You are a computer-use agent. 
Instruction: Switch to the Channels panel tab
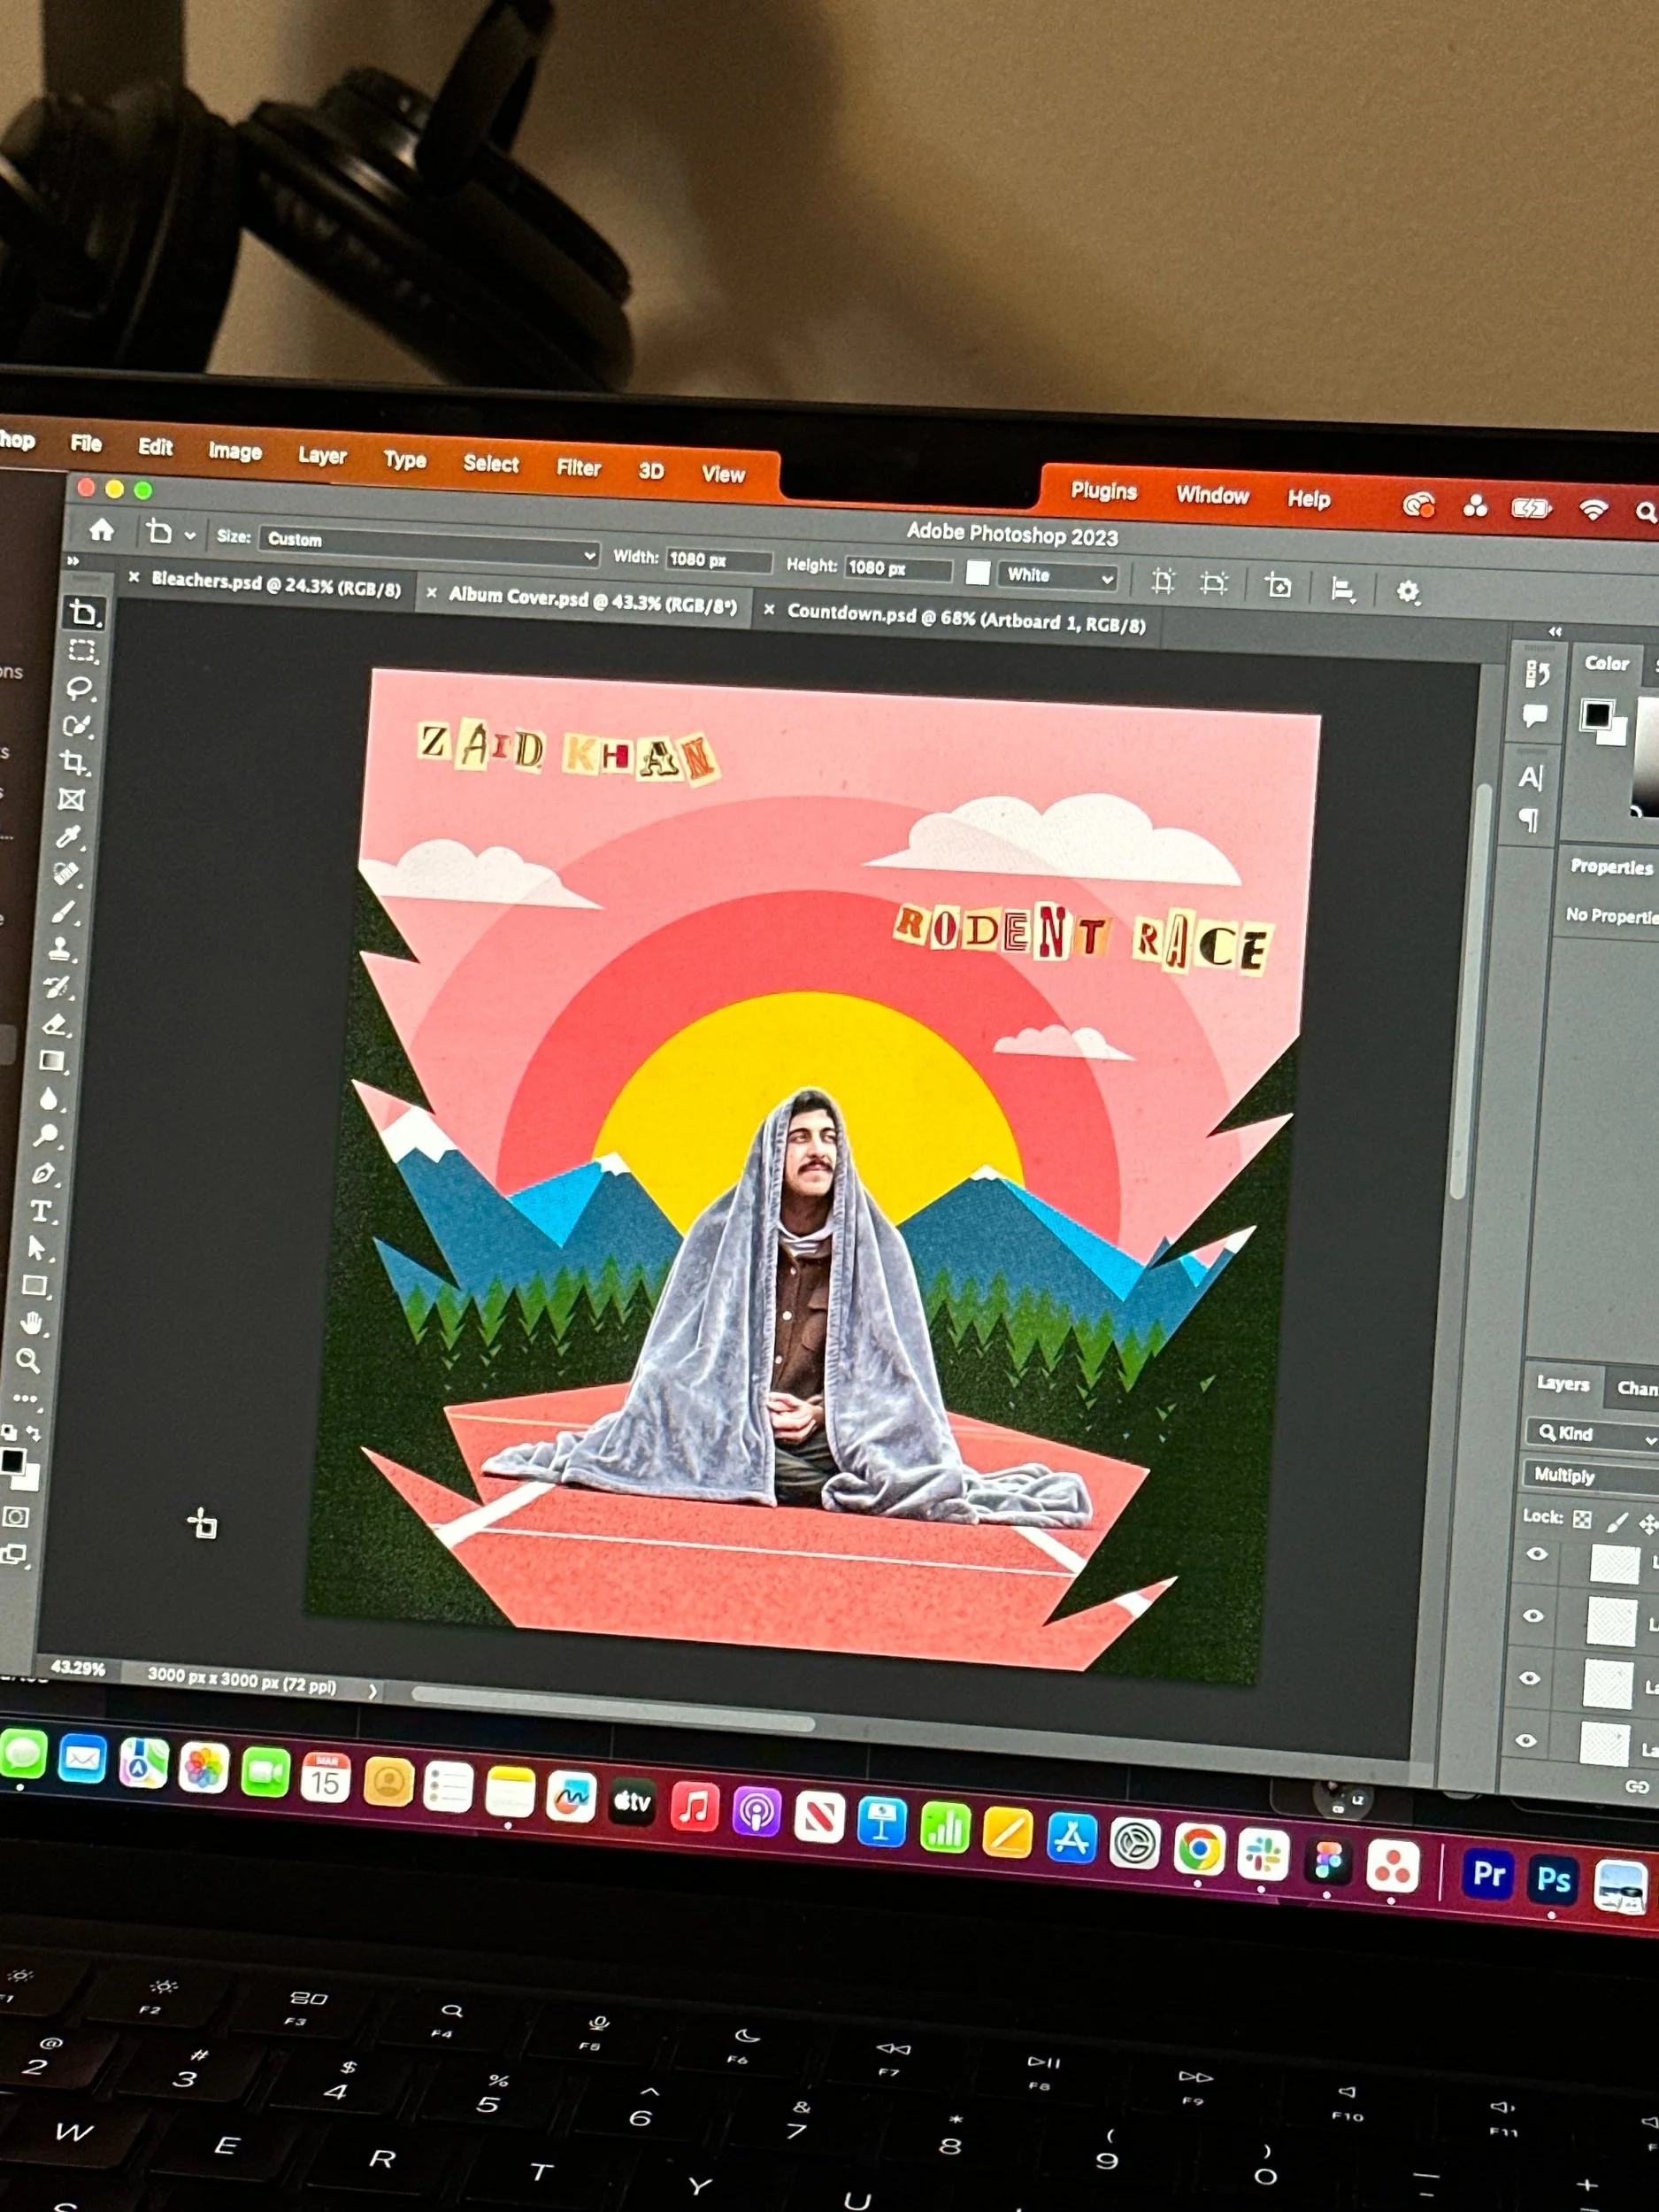[x=1638, y=1388]
